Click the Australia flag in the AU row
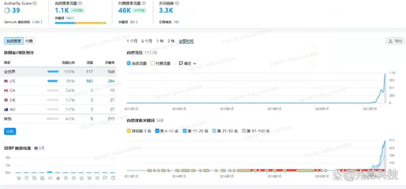This screenshot has height=189, width=406. click(x=6, y=110)
